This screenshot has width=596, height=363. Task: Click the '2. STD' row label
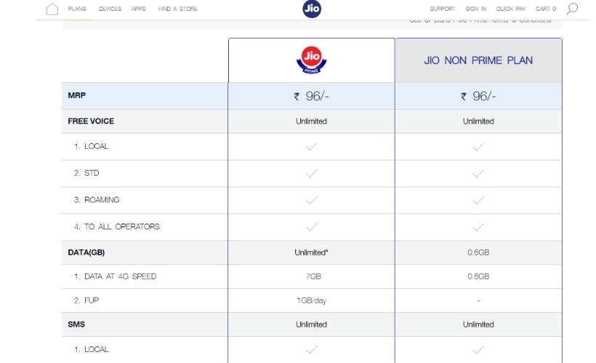coord(86,173)
